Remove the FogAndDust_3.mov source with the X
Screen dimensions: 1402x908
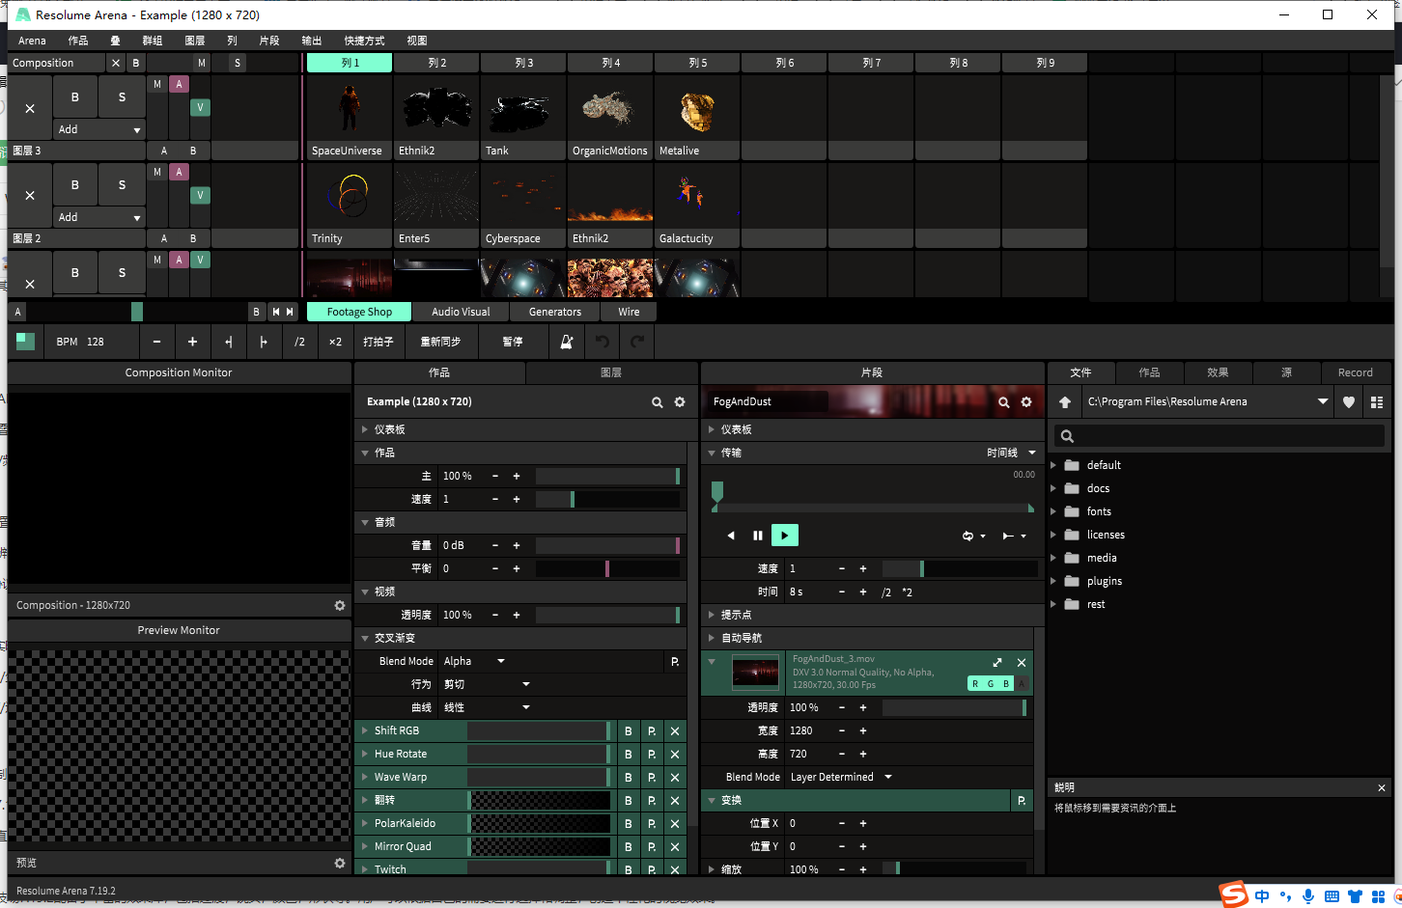1022,663
